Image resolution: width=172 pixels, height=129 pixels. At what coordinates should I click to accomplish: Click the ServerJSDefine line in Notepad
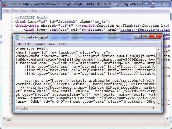point(85,84)
